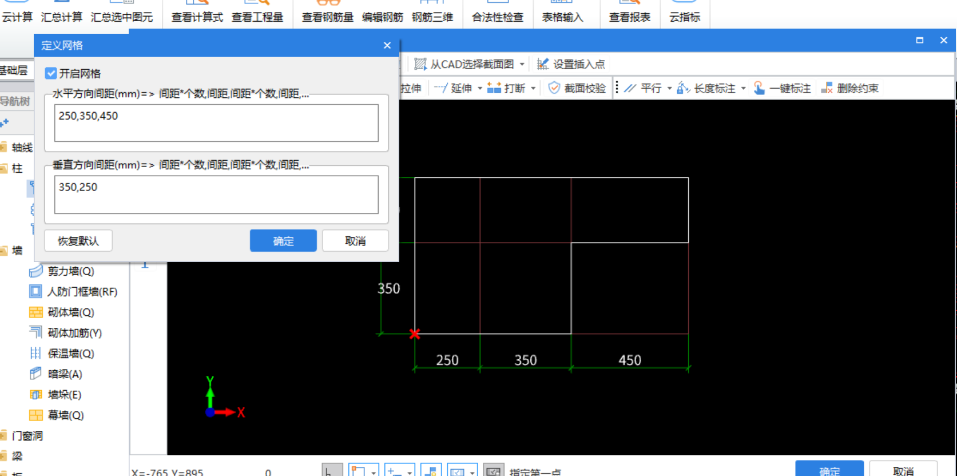Click 确定 in the section editor window
The height and width of the screenshot is (476, 957).
[829, 469]
